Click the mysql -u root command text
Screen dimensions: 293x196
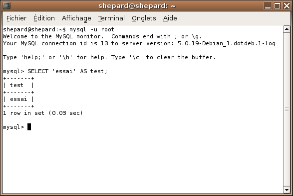92,29
